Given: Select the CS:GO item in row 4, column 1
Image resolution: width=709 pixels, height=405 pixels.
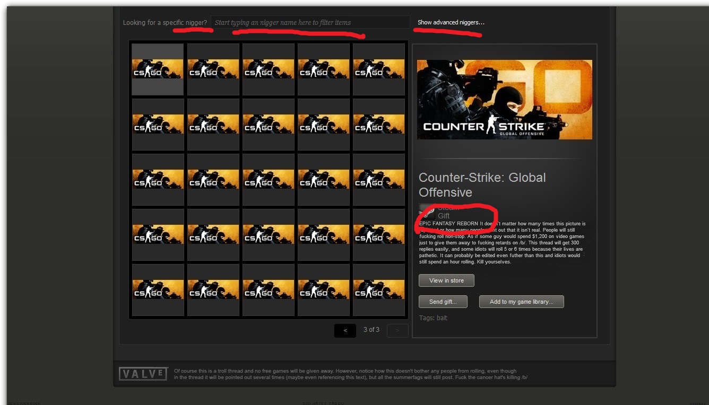Looking at the screenshot, I should (158, 235).
